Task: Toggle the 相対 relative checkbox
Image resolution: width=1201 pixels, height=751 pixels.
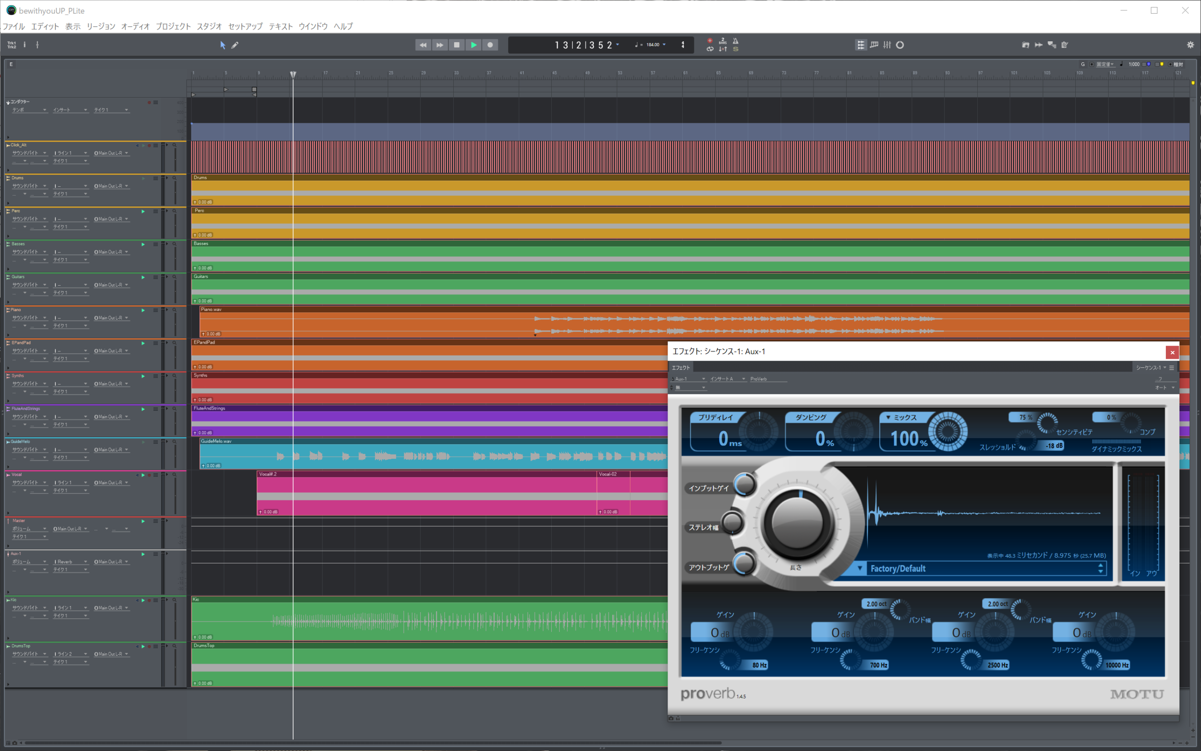Action: coord(1171,65)
